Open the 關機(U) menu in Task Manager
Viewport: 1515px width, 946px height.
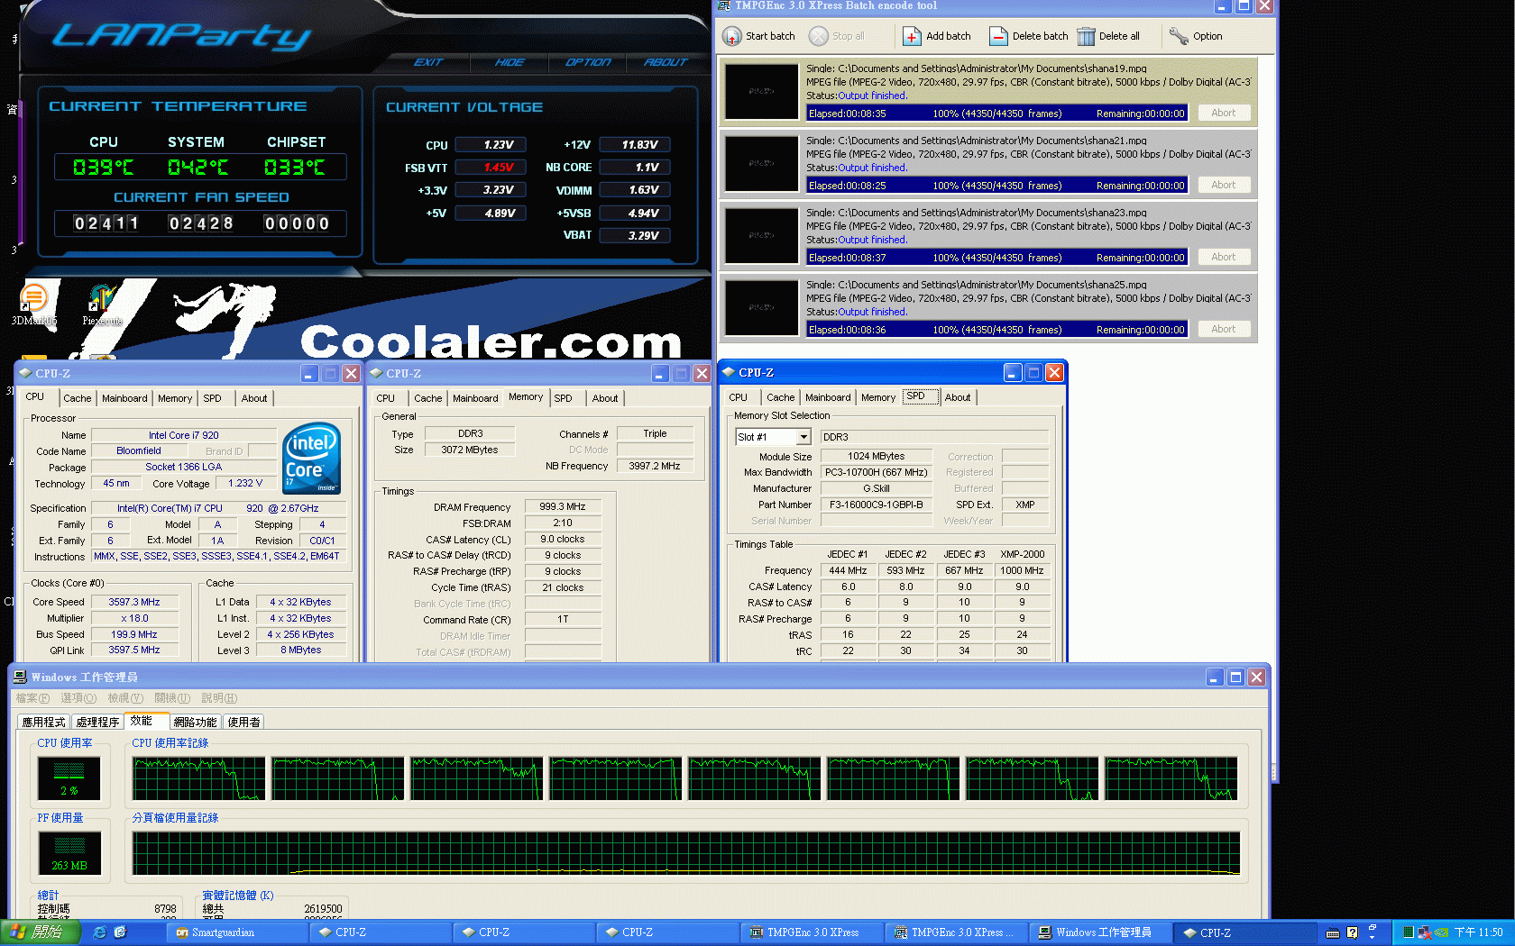pos(172,698)
